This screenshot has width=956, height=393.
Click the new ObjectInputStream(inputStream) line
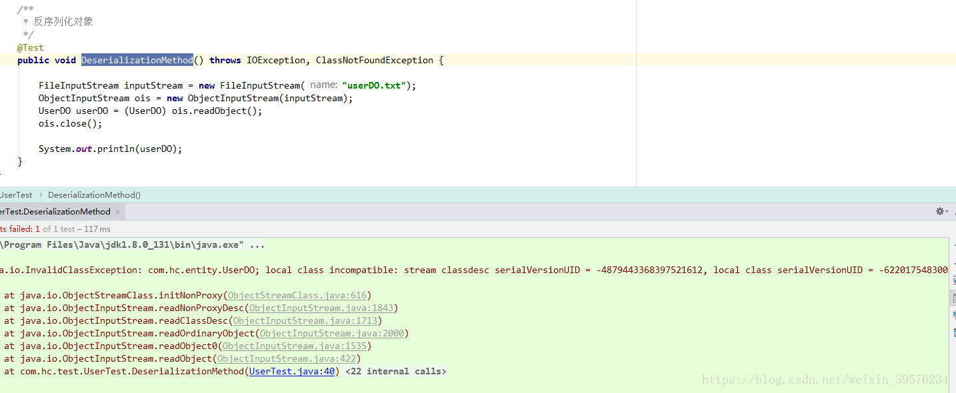click(x=196, y=99)
